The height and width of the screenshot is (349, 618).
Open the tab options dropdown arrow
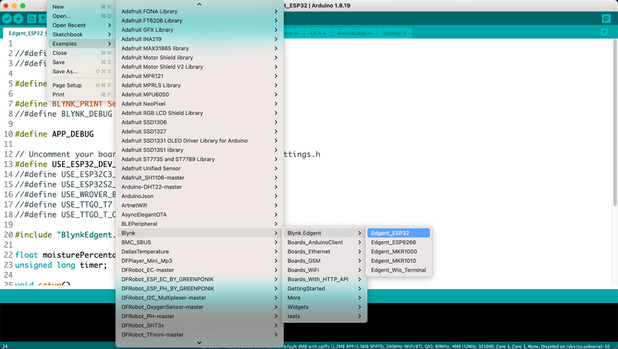[604, 32]
